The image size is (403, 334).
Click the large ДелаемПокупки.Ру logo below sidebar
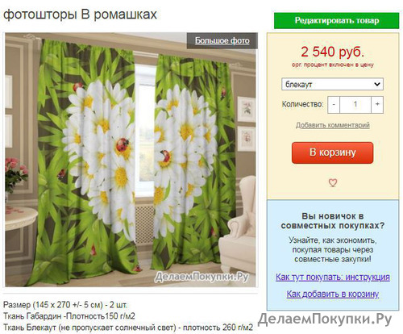pos(325,319)
